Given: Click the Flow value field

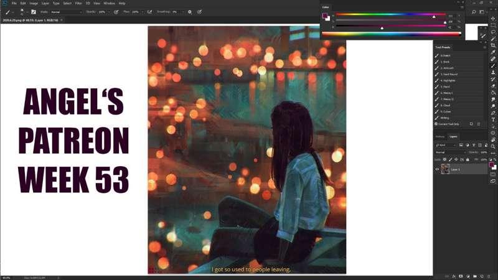Looking at the screenshot, I should pos(136,12).
